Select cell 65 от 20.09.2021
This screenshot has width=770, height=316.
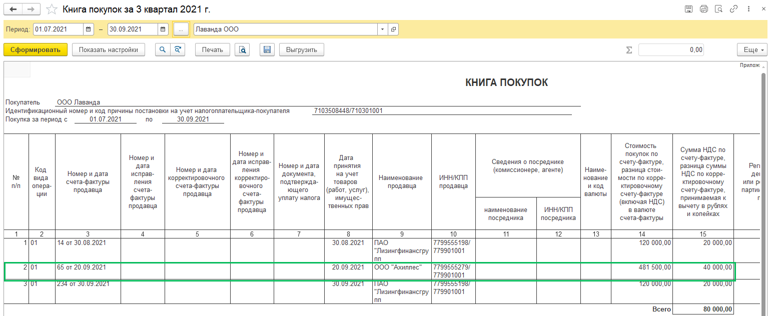(88, 271)
